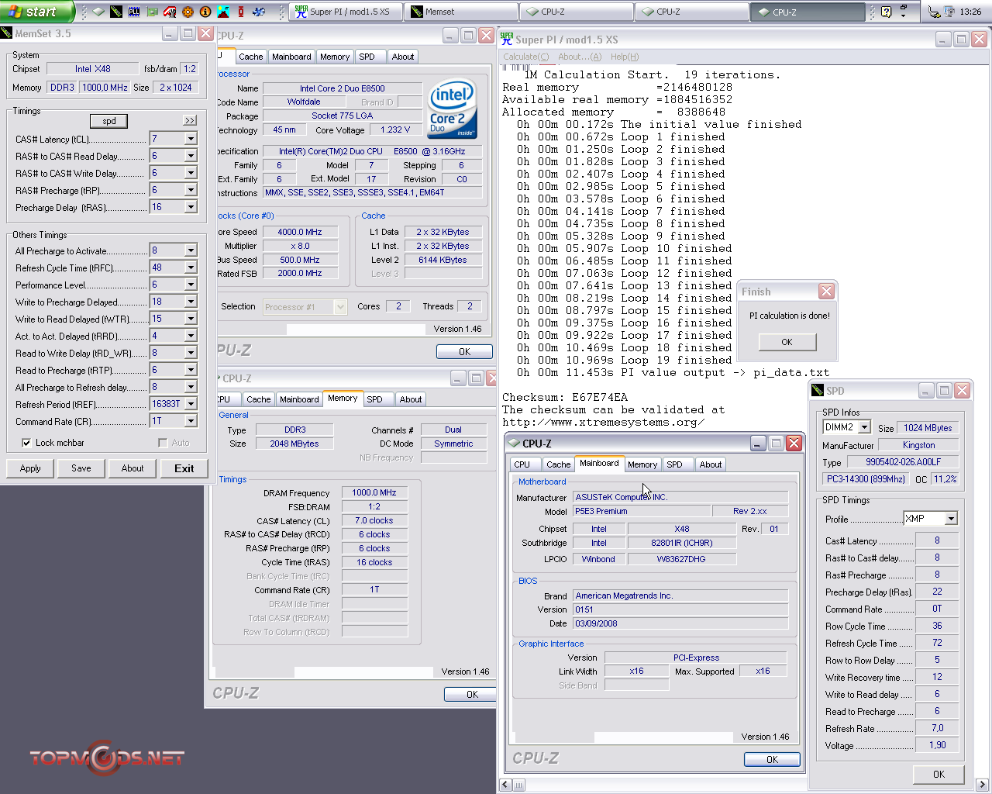Viewport: 992px width, 794px height.
Task: Click Exit in MemSet
Action: point(184,468)
